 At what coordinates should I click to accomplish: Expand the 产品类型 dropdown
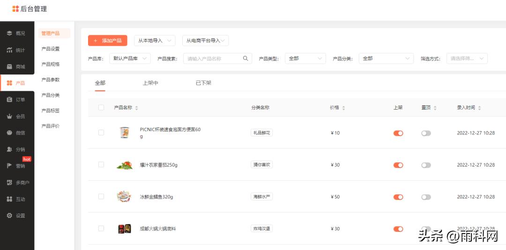(305, 59)
